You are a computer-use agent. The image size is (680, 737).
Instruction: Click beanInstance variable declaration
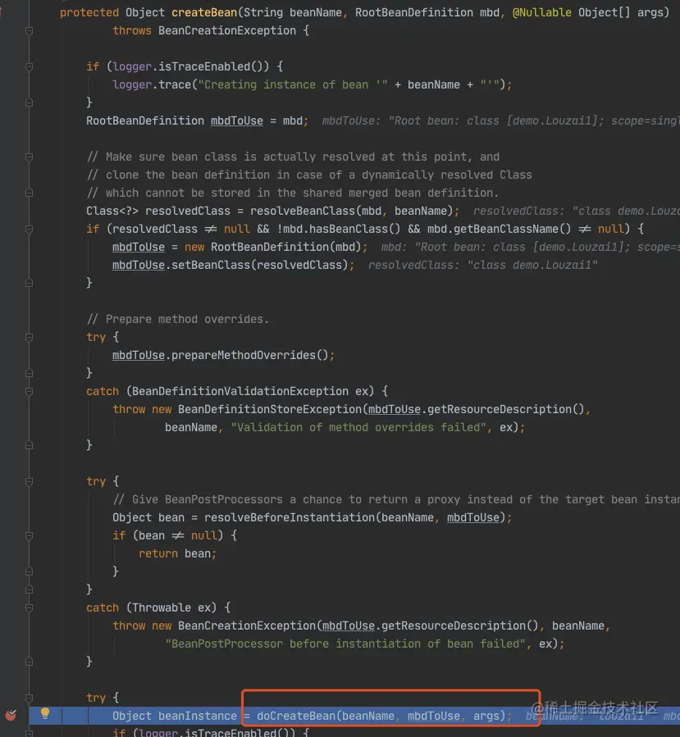pyautogui.click(x=198, y=716)
